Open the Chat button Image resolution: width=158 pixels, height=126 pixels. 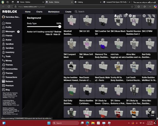coord(152,115)
